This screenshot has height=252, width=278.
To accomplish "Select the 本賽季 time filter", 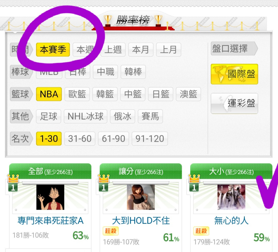I will tap(53, 50).
